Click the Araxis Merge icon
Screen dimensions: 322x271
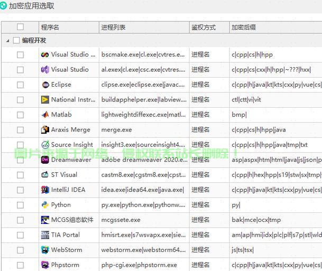(45, 129)
